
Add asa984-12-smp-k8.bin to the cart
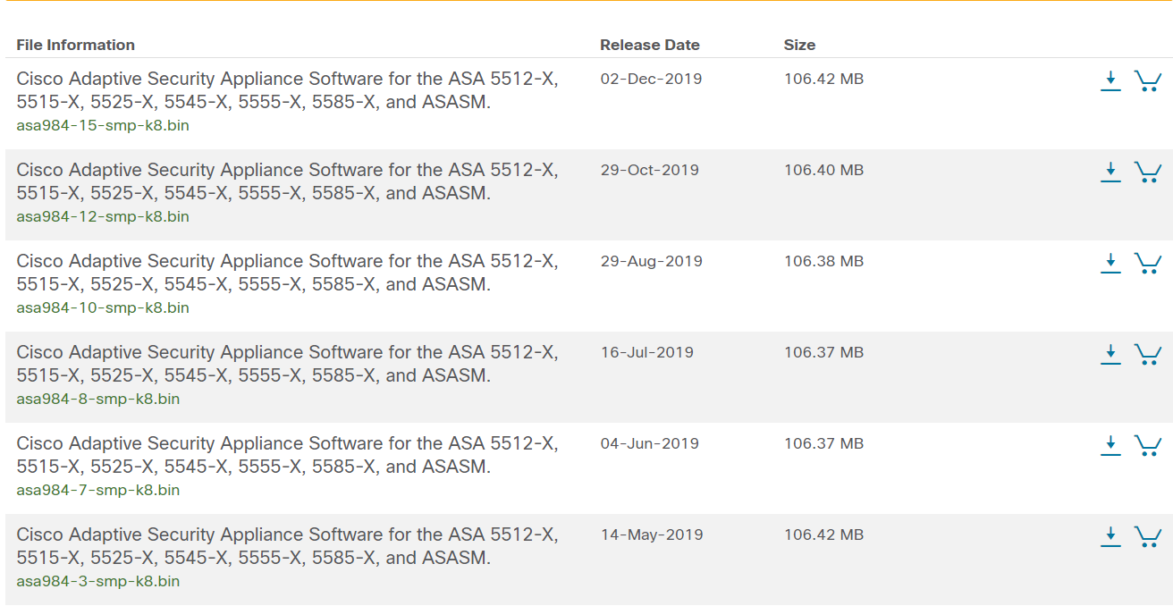(x=1149, y=171)
